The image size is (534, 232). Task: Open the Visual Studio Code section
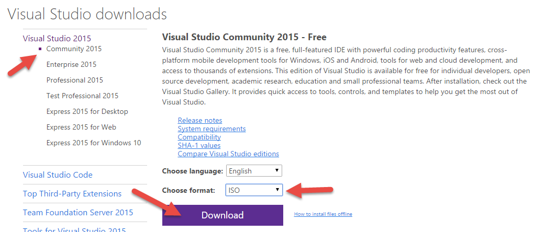point(58,175)
